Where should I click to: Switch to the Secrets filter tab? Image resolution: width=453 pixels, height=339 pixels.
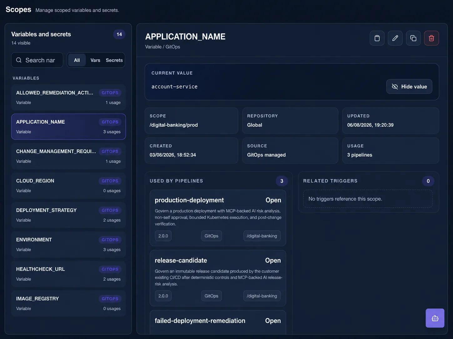[114, 60]
